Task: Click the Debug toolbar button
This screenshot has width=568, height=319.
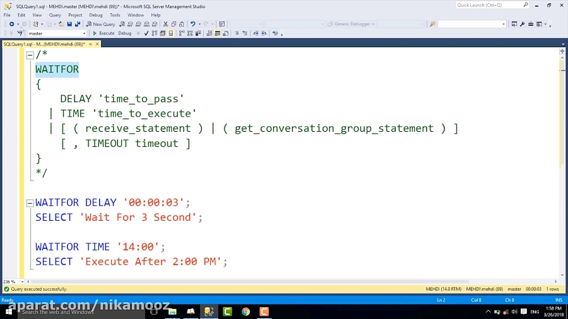Action: (124, 33)
